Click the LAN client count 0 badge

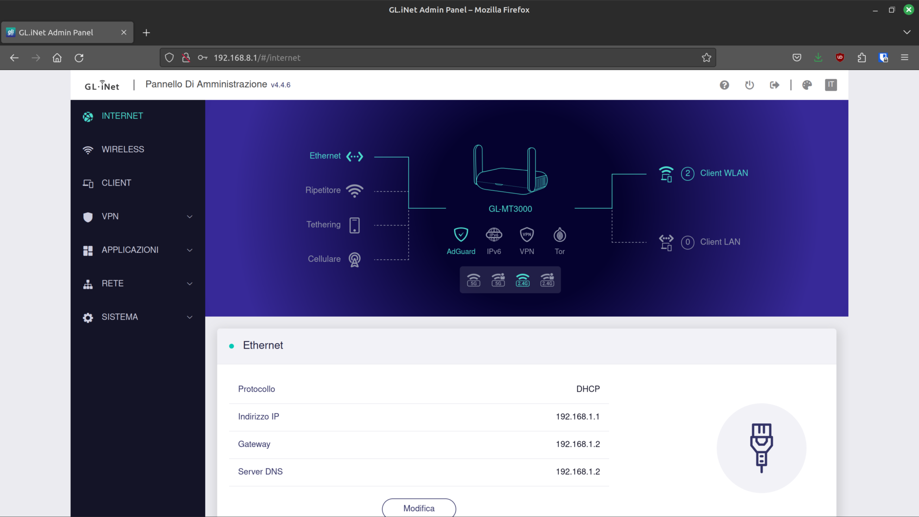coord(688,242)
